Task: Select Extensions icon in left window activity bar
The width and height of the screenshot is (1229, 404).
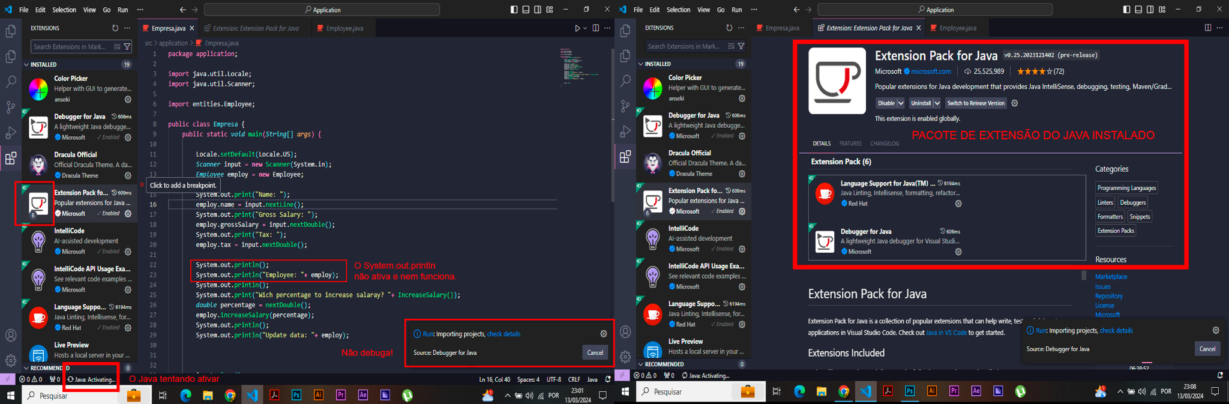Action: click(x=11, y=158)
